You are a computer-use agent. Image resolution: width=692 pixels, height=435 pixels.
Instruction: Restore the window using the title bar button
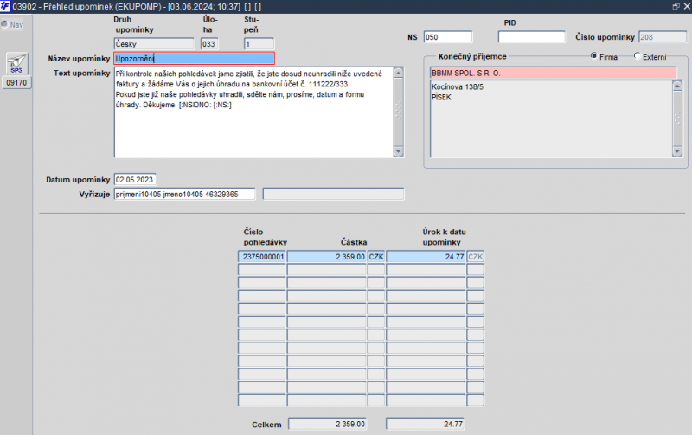676,6
